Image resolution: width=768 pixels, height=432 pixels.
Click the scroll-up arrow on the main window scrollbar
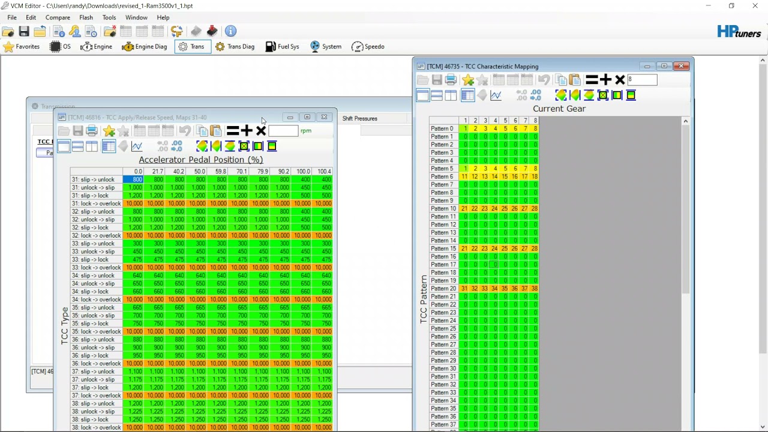click(763, 60)
